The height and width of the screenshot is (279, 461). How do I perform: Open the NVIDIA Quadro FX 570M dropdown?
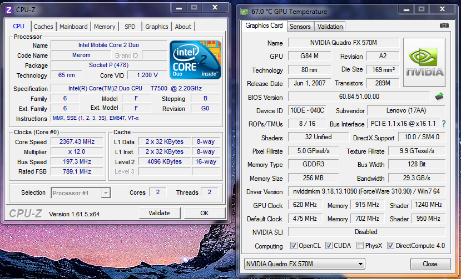[x=305, y=263]
